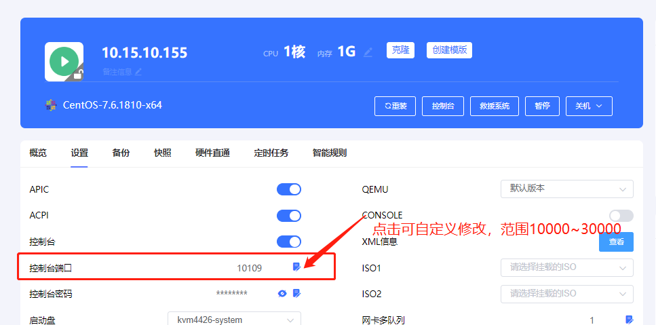Disable the APIC toggle
The width and height of the screenshot is (656, 325).
pyautogui.click(x=289, y=189)
